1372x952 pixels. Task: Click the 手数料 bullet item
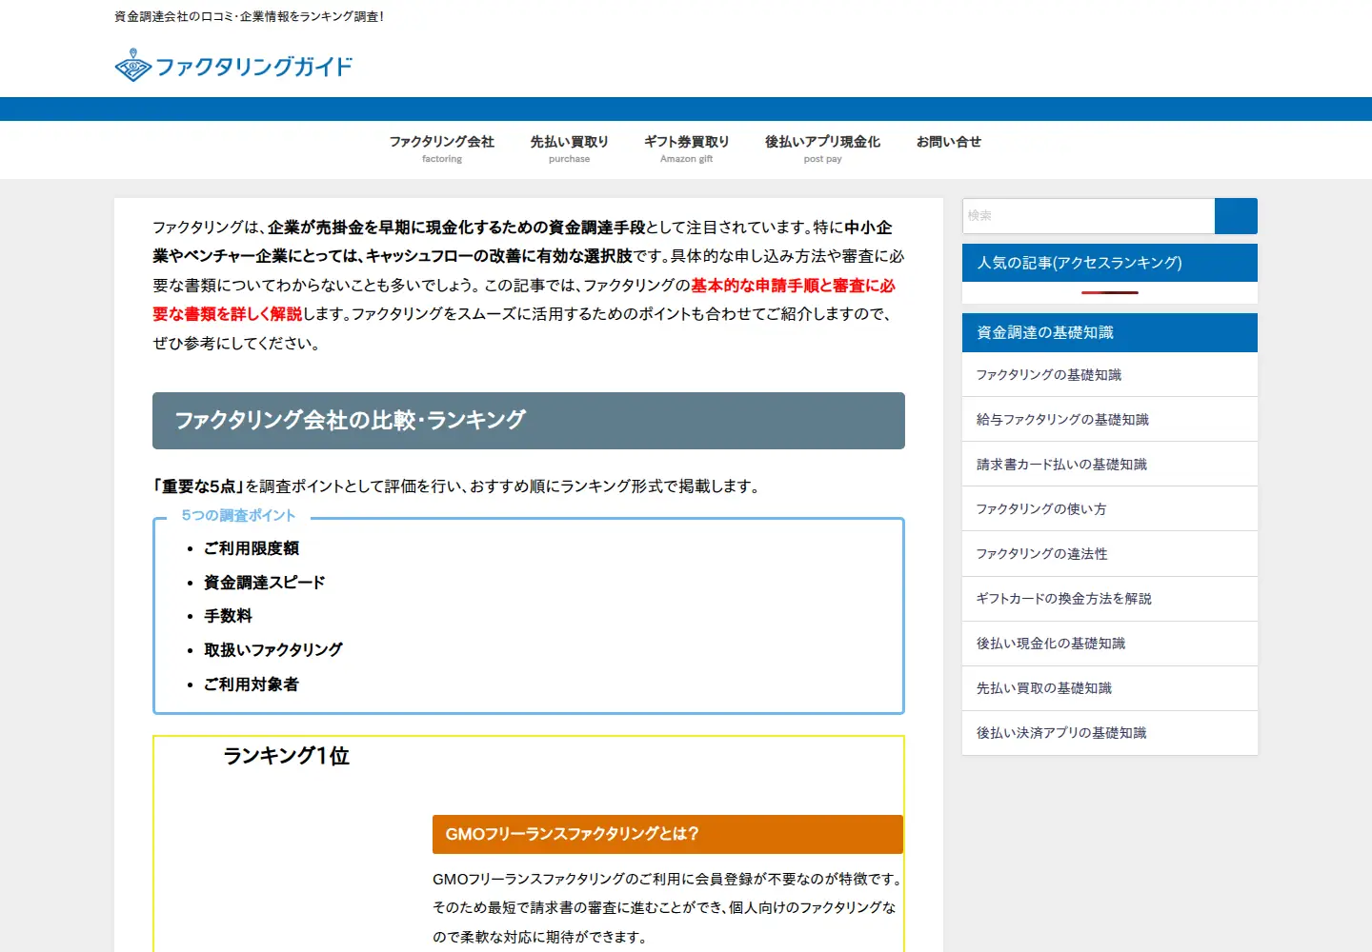pyautogui.click(x=228, y=616)
